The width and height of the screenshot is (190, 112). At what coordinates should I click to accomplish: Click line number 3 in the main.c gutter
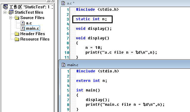click(x=68, y=81)
